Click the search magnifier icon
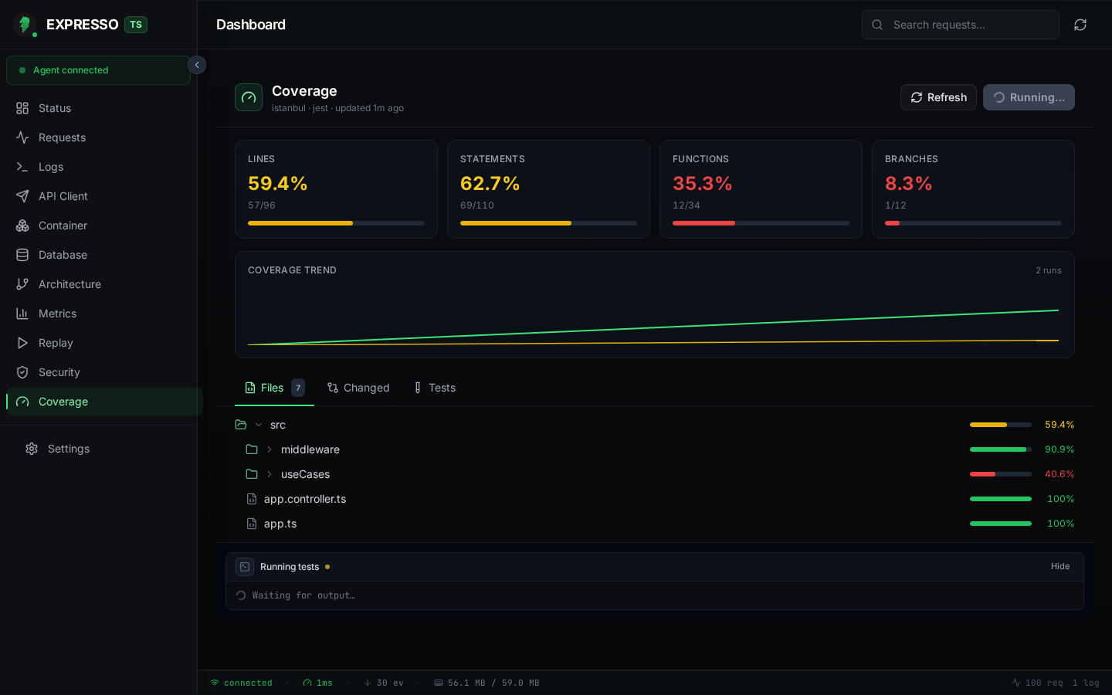This screenshot has height=695, width=1112. [x=877, y=25]
